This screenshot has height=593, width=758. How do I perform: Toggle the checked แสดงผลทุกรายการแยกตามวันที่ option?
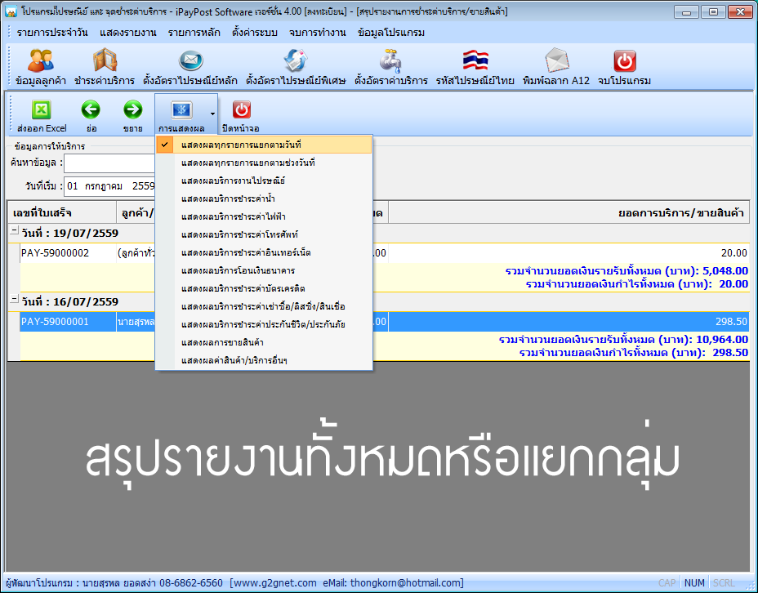[x=264, y=145]
